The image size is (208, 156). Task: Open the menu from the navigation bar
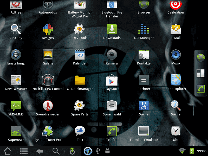[24, 151]
